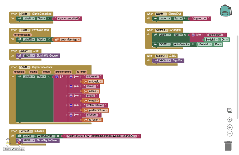Expand Button1 dropdown in Click event

pos(25,51)
